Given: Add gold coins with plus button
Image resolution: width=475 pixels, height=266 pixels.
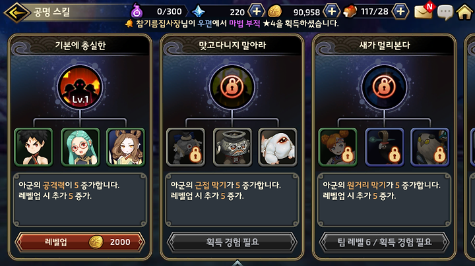Looking at the screenshot, I should coord(332,11).
